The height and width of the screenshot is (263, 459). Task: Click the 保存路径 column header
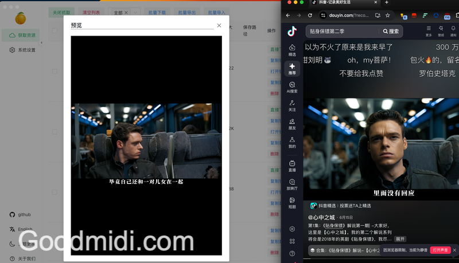250,30
